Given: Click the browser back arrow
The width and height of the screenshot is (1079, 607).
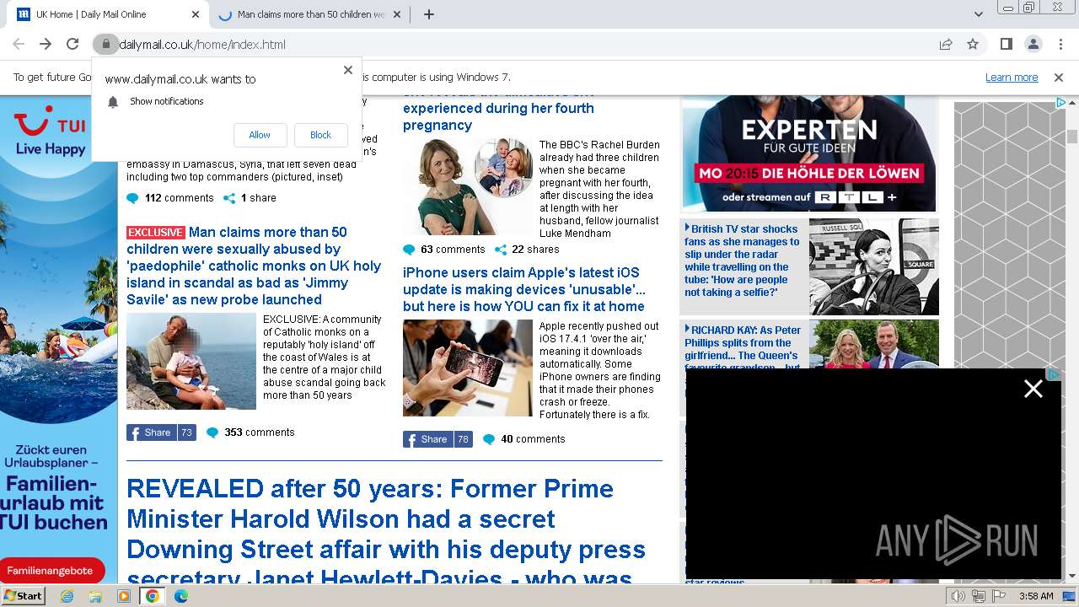Looking at the screenshot, I should (19, 44).
